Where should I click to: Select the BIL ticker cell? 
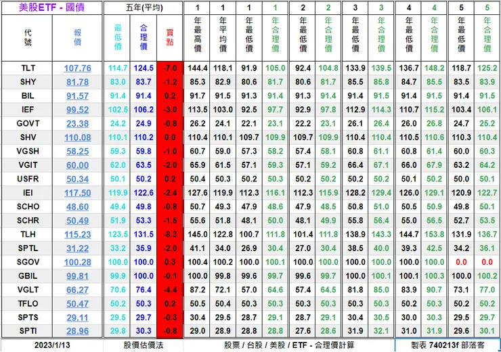[x=28, y=95]
